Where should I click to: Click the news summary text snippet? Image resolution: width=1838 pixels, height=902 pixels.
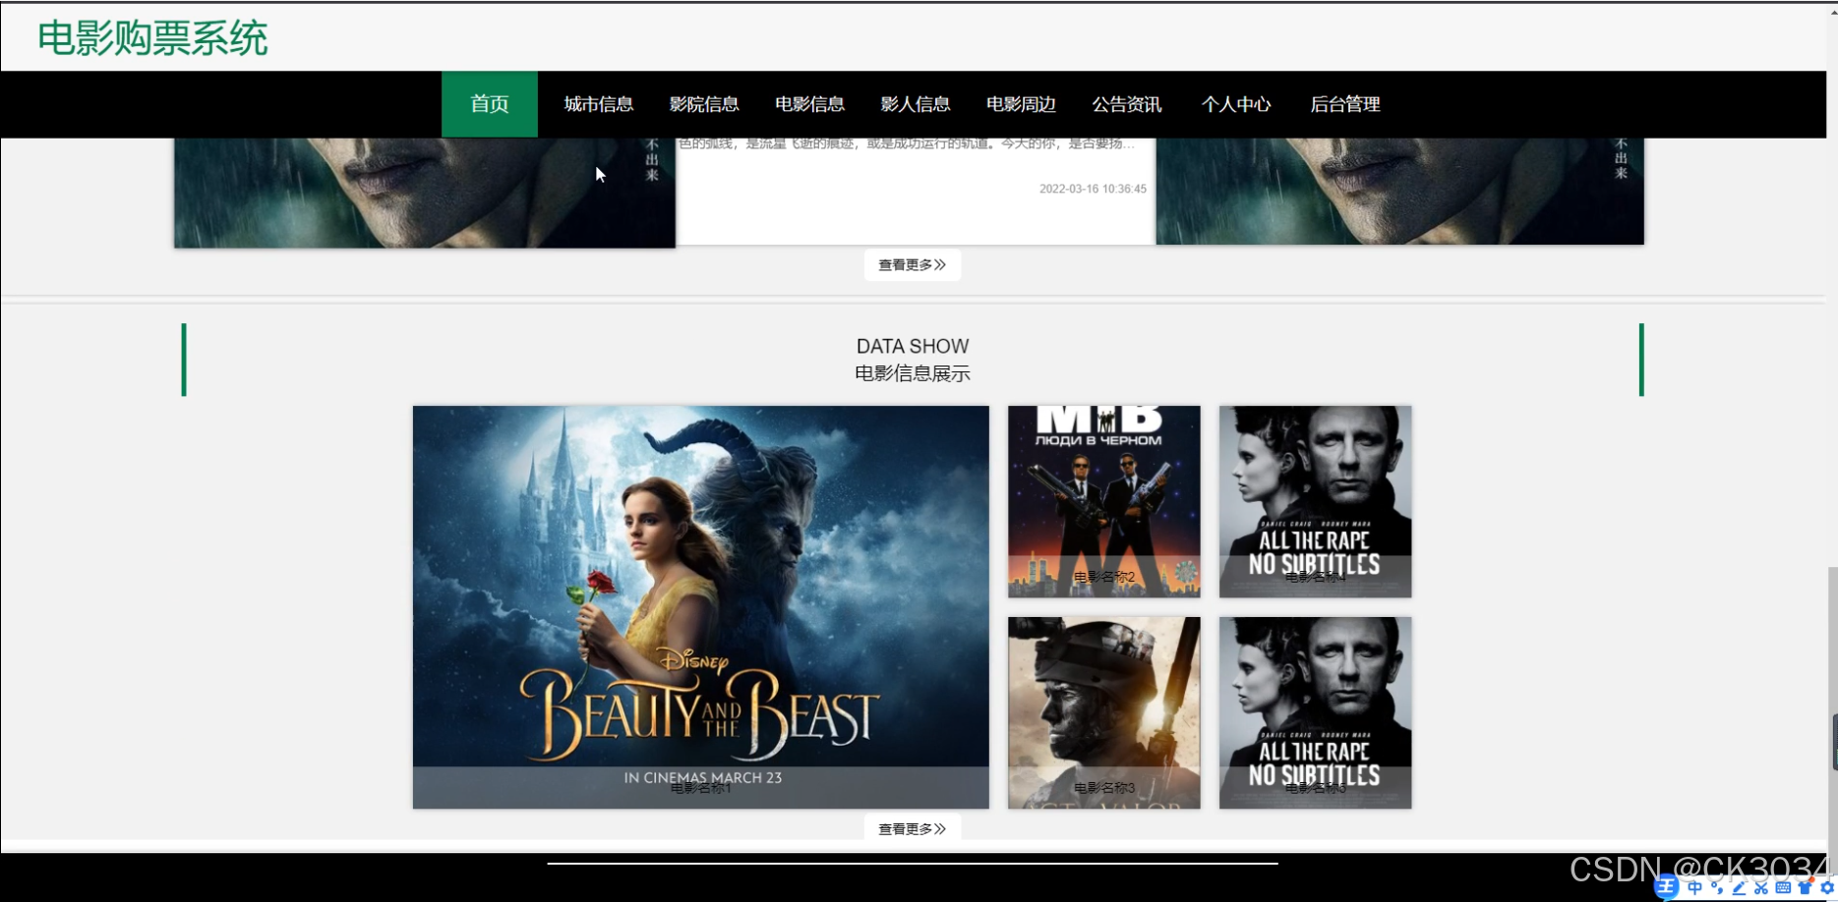[x=906, y=143]
